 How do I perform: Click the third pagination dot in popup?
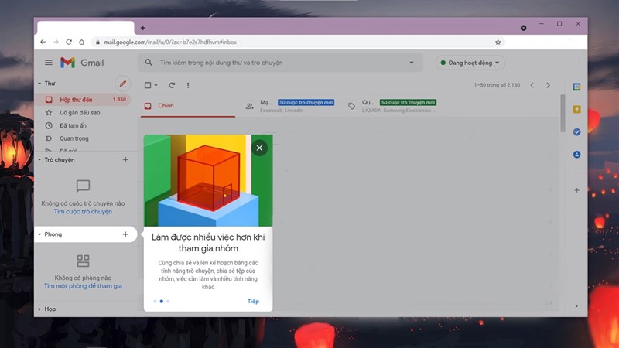click(x=168, y=301)
